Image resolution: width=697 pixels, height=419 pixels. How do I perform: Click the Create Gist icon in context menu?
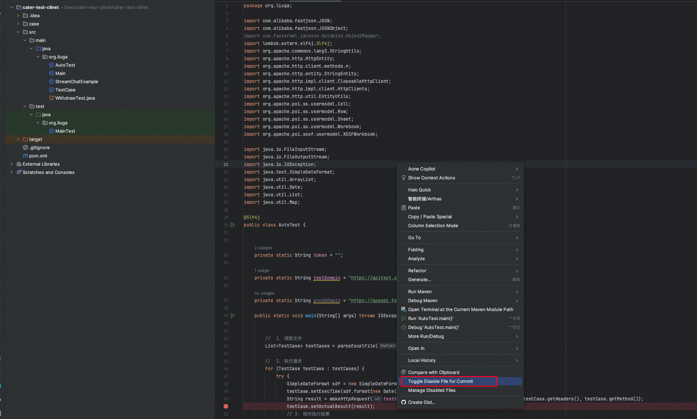[x=403, y=402]
